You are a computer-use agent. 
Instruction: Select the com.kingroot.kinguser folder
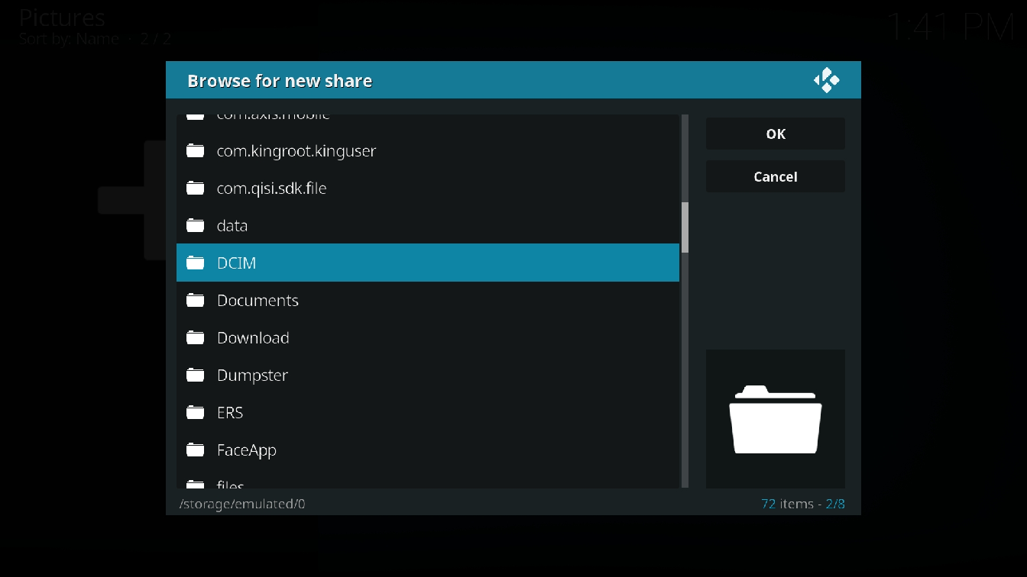click(x=428, y=150)
